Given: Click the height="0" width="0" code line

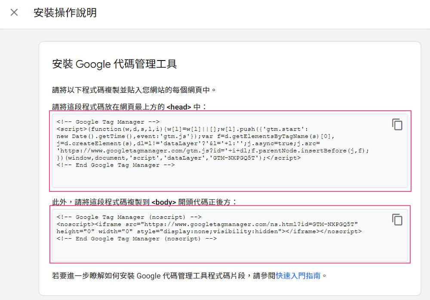Looking at the screenshot, I should (209, 232).
